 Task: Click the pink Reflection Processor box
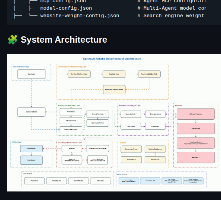196,114
